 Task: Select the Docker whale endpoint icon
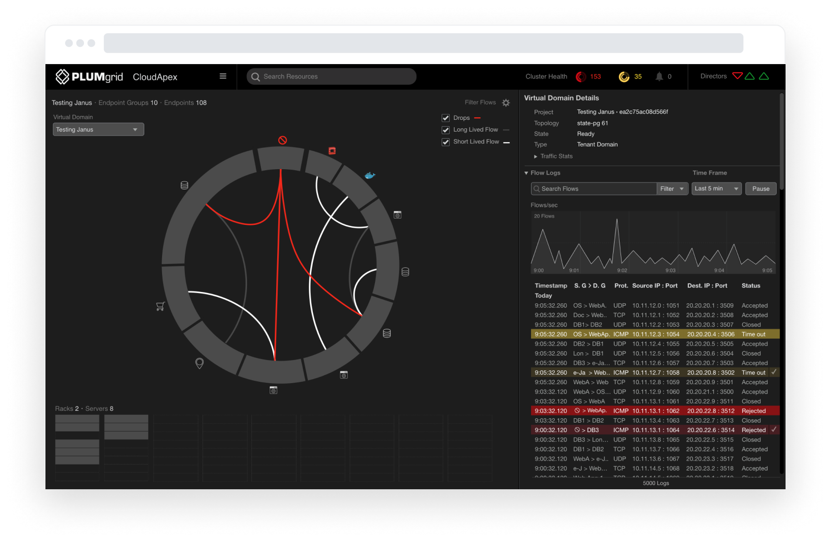[x=370, y=176]
